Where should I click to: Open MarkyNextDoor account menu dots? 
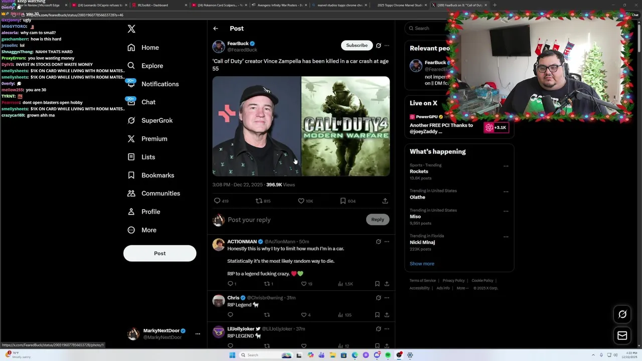click(198, 334)
